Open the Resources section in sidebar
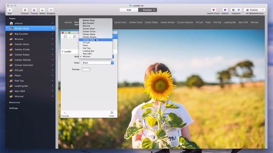 (x=15, y=102)
